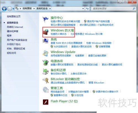Select 控制面板 breadcrumb segment

click(27, 9)
